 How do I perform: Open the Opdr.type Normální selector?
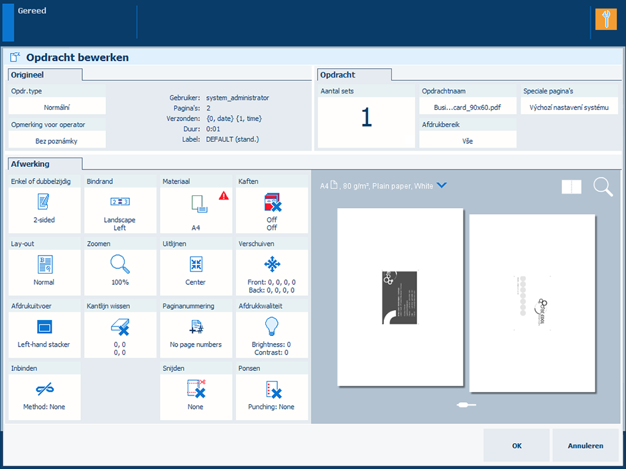(57, 107)
